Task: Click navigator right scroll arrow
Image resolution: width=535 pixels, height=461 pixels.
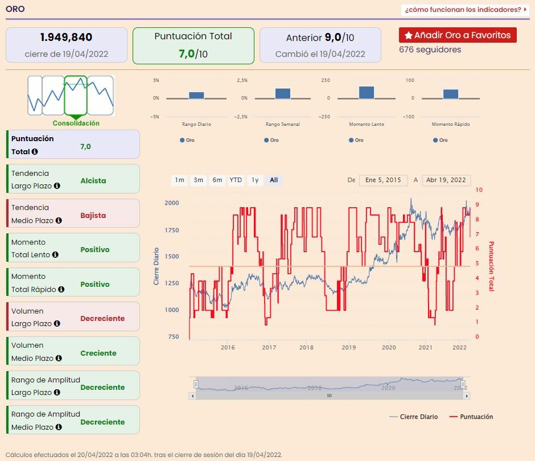Action: click(x=467, y=396)
